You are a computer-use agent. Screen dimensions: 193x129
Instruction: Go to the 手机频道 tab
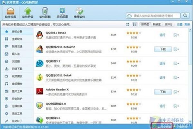click(62, 13)
